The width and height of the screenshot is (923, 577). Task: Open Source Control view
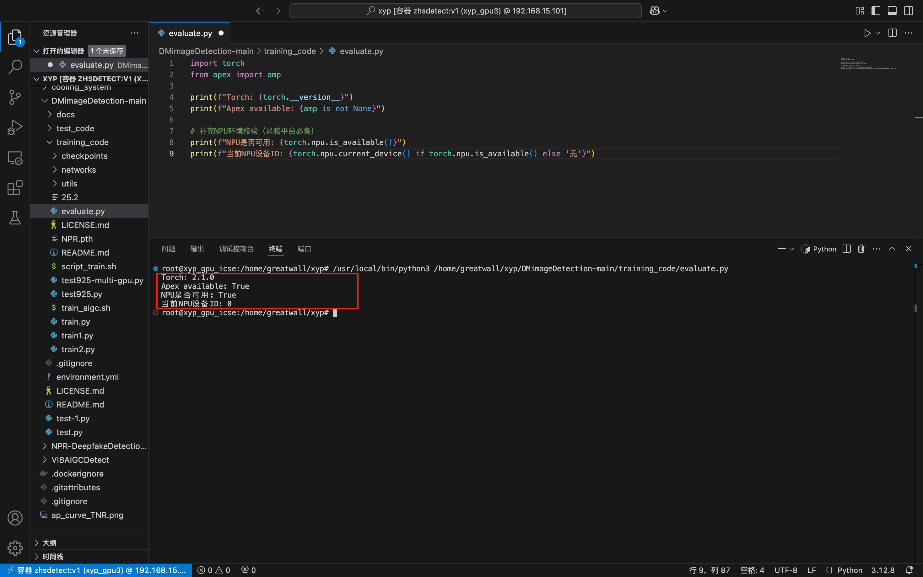tap(15, 97)
